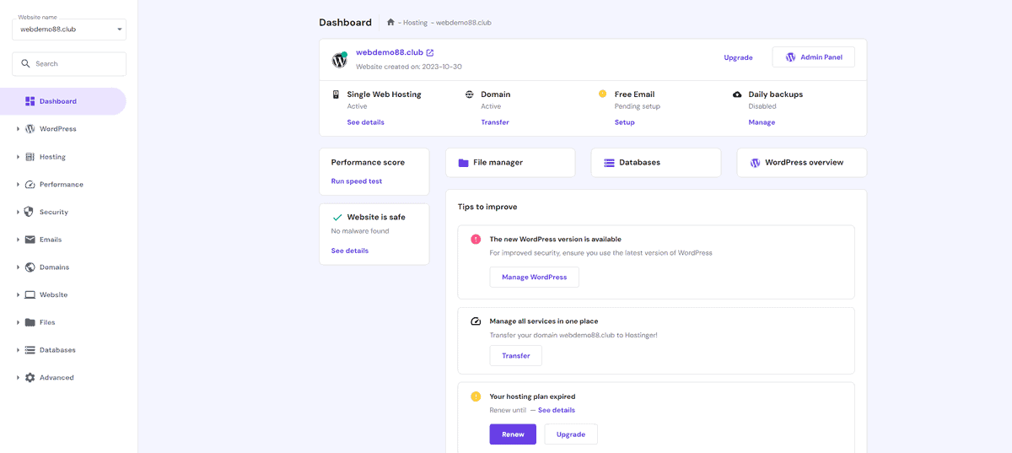The image size is (1012, 453).
Task: Click the Advanced gear icon in sidebar
Action: click(30, 378)
